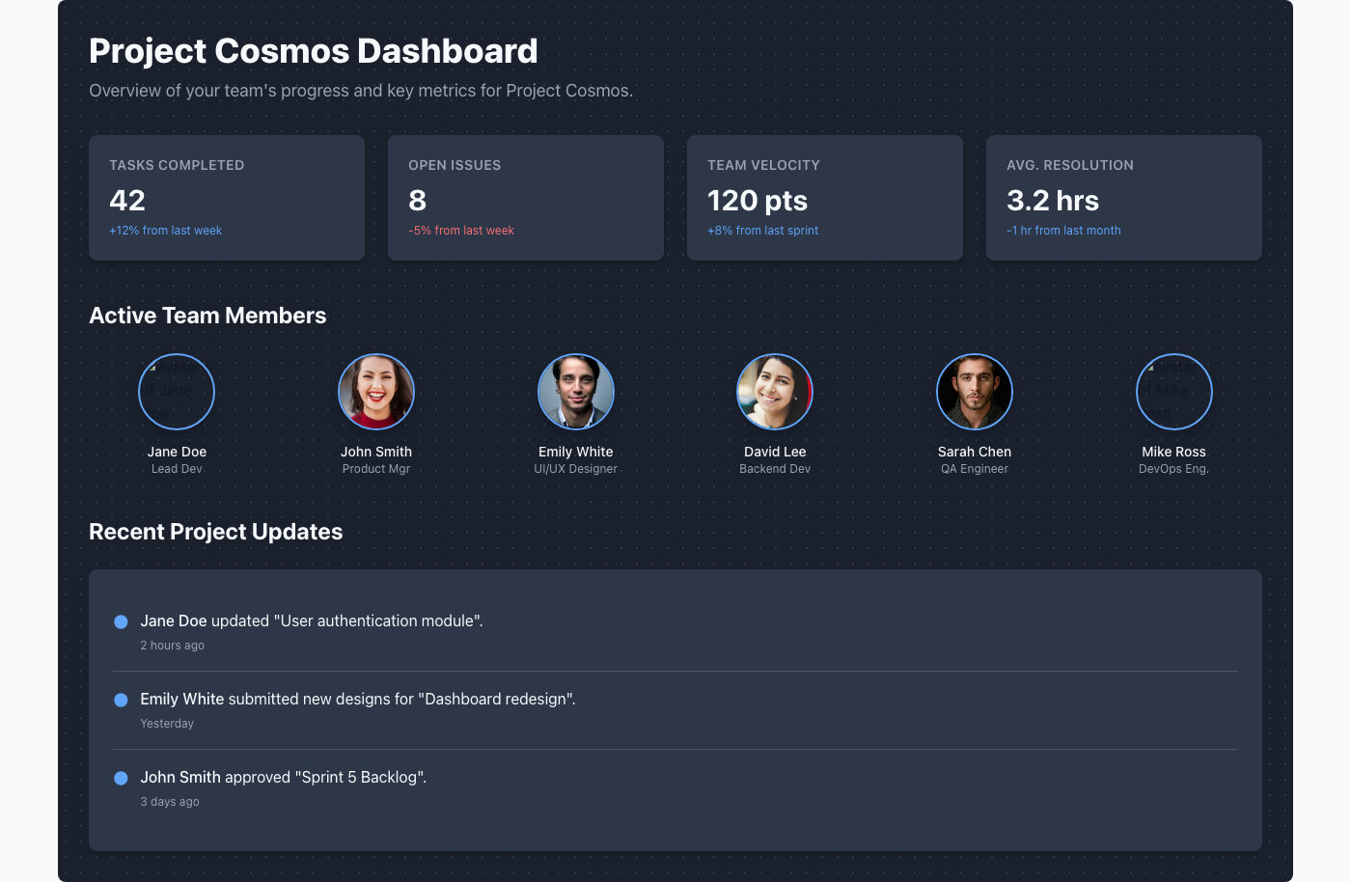Click Jane Doe's avatar picture
Viewport: 1351px width, 882px height.
tap(177, 392)
